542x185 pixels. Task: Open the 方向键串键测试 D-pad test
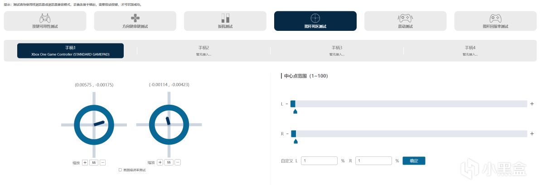(135, 21)
